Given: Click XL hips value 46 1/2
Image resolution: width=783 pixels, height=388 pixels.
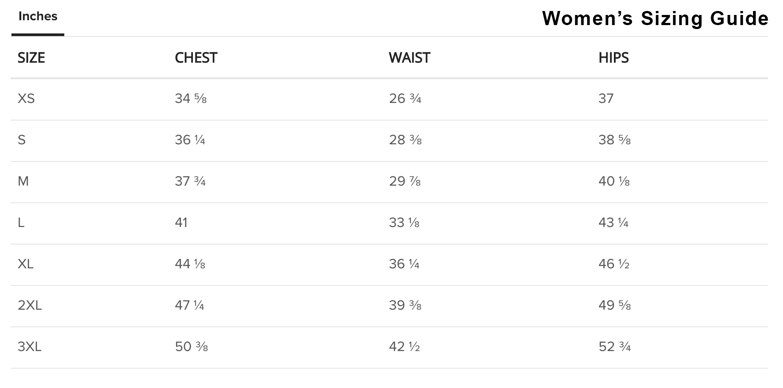Looking at the screenshot, I should point(614,264).
